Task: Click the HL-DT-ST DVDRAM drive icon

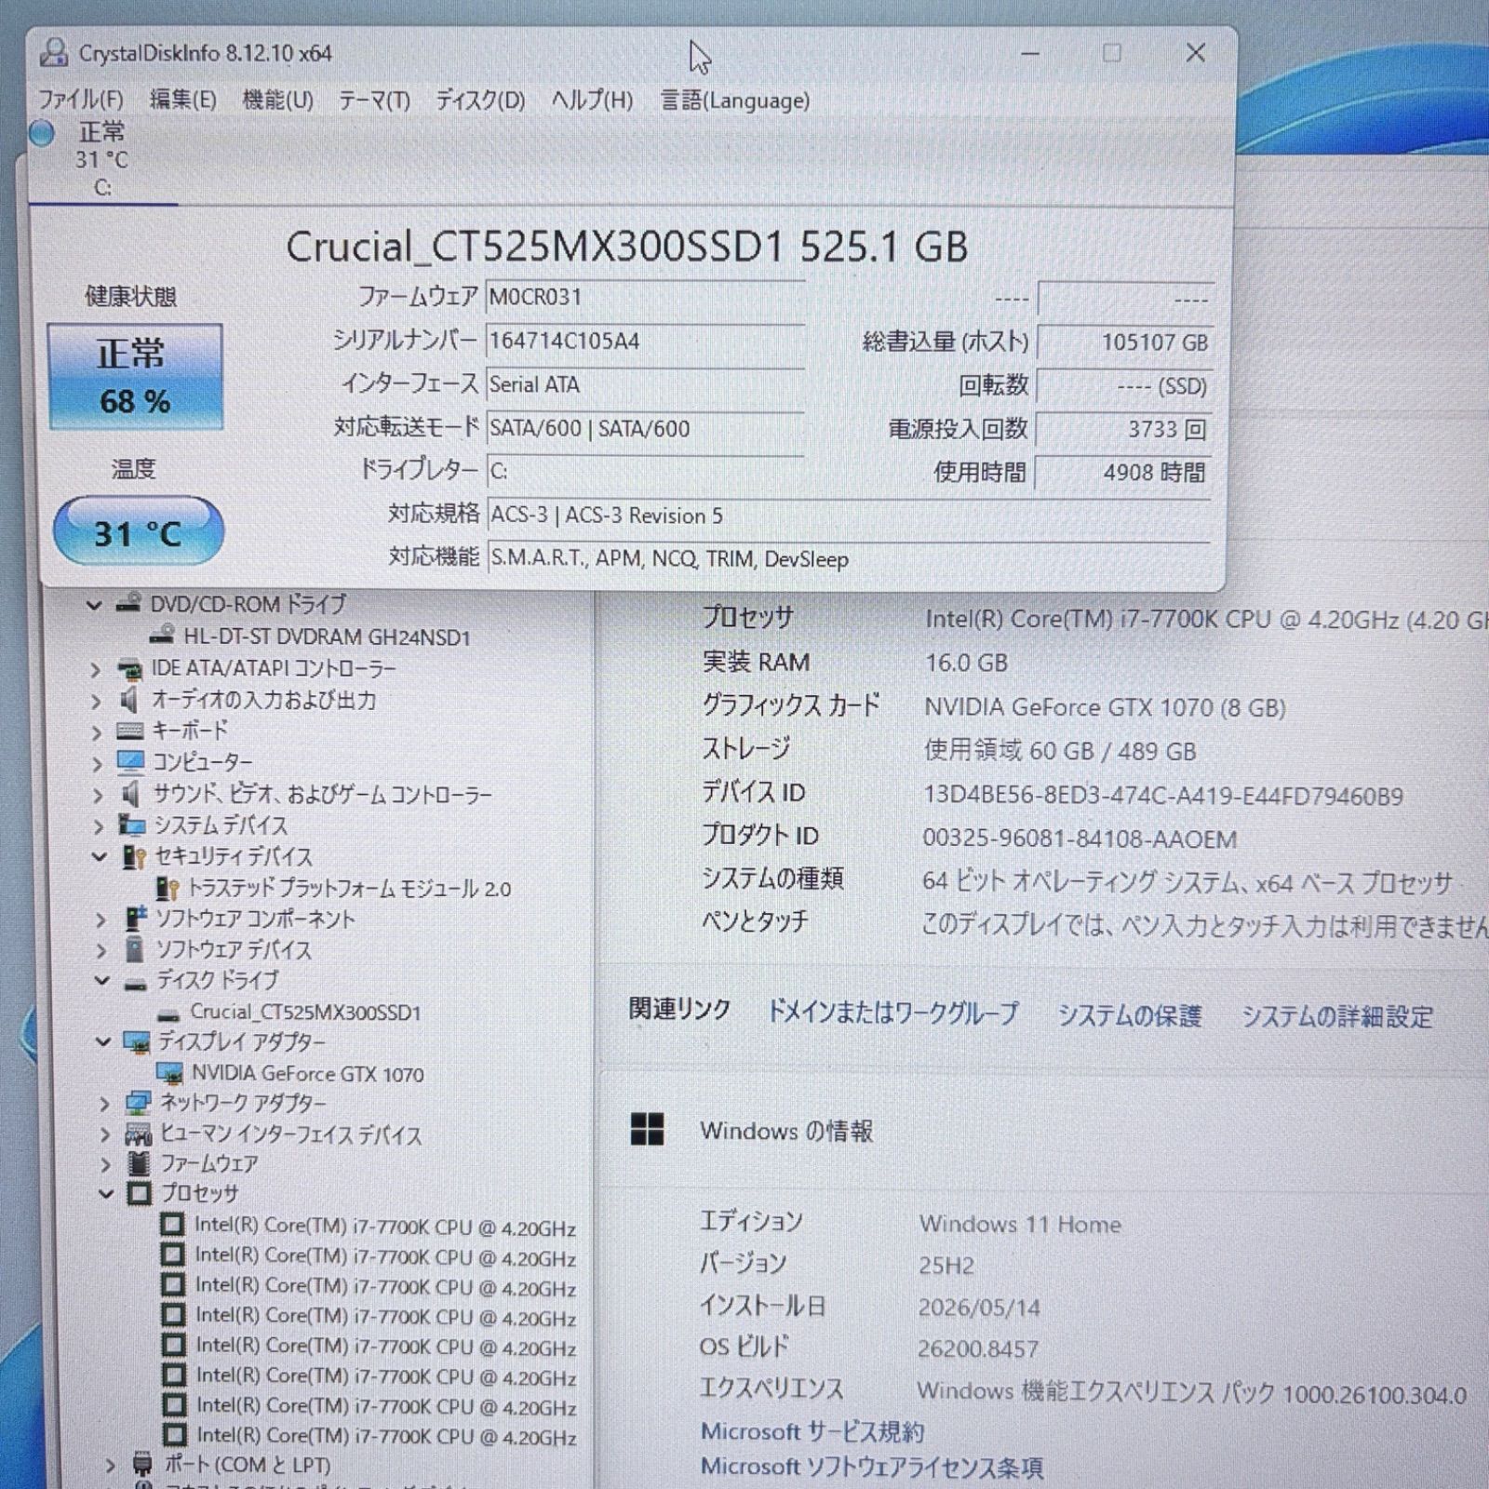Action: point(162,636)
